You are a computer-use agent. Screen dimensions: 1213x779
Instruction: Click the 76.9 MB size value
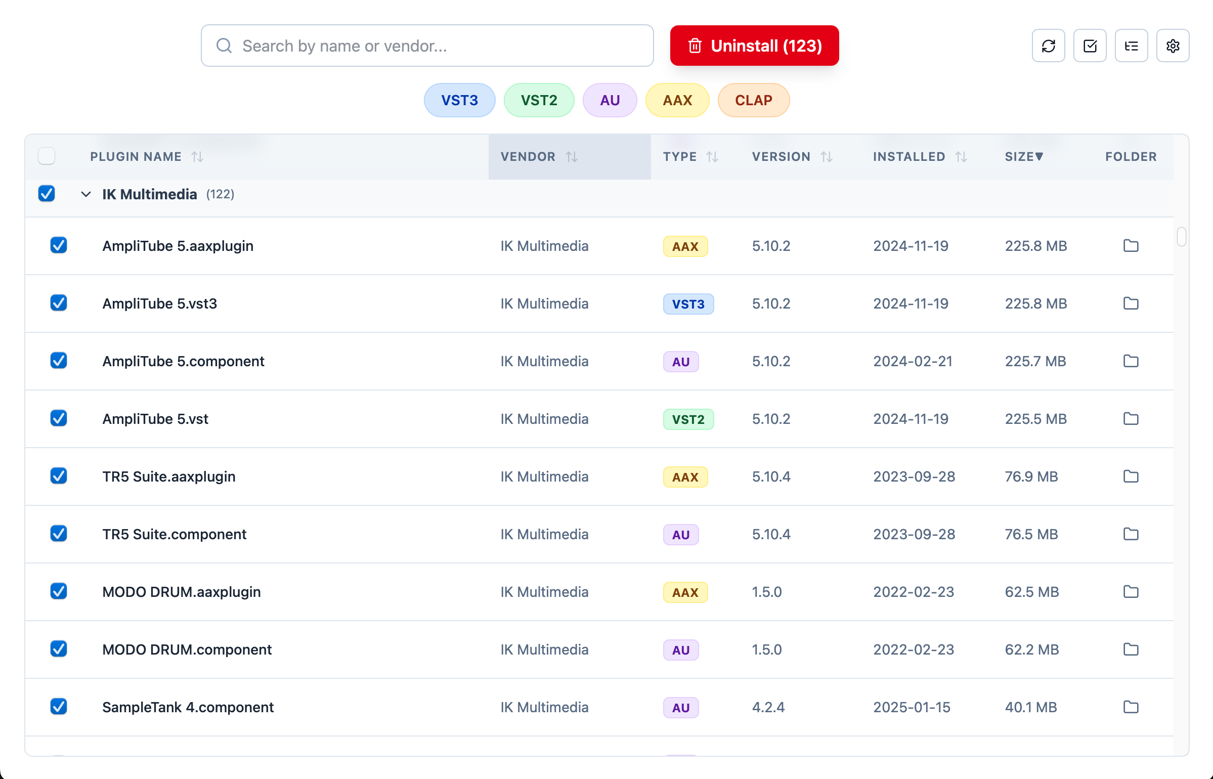(1031, 477)
